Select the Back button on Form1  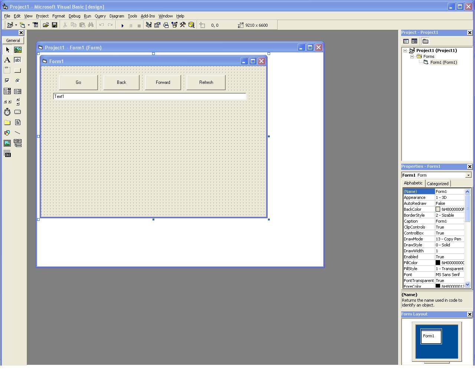121,82
